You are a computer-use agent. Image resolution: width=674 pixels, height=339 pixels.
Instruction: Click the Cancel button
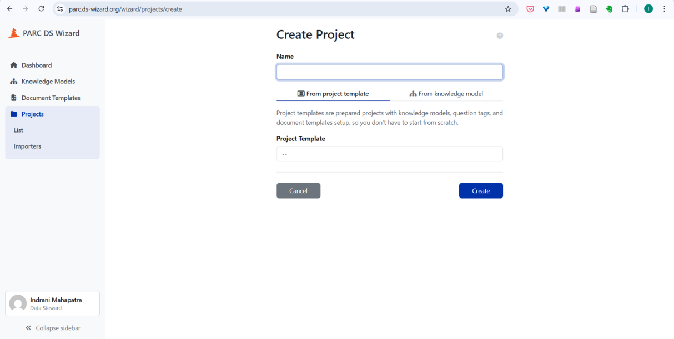click(x=298, y=191)
